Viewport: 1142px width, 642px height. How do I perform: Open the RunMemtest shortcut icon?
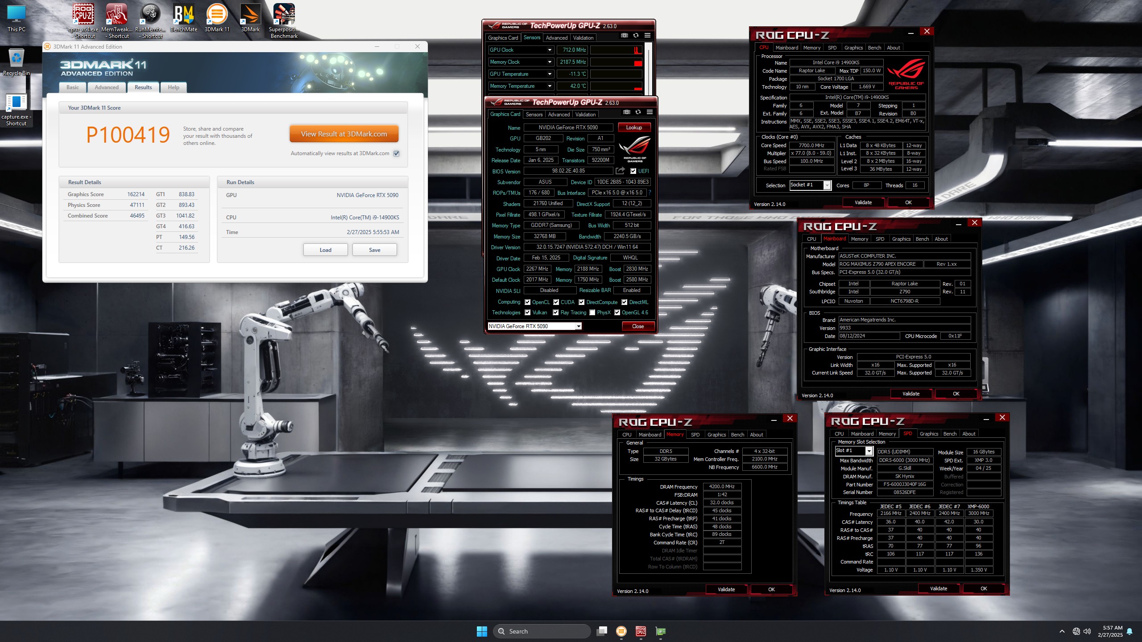pyautogui.click(x=150, y=21)
